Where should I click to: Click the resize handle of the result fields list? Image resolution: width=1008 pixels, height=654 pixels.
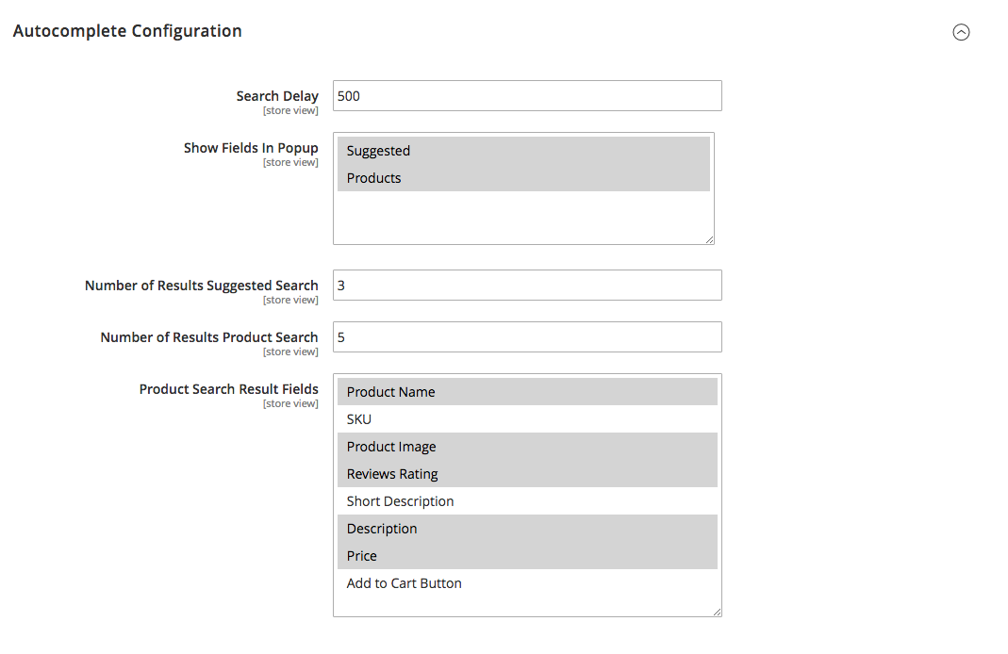(716, 612)
